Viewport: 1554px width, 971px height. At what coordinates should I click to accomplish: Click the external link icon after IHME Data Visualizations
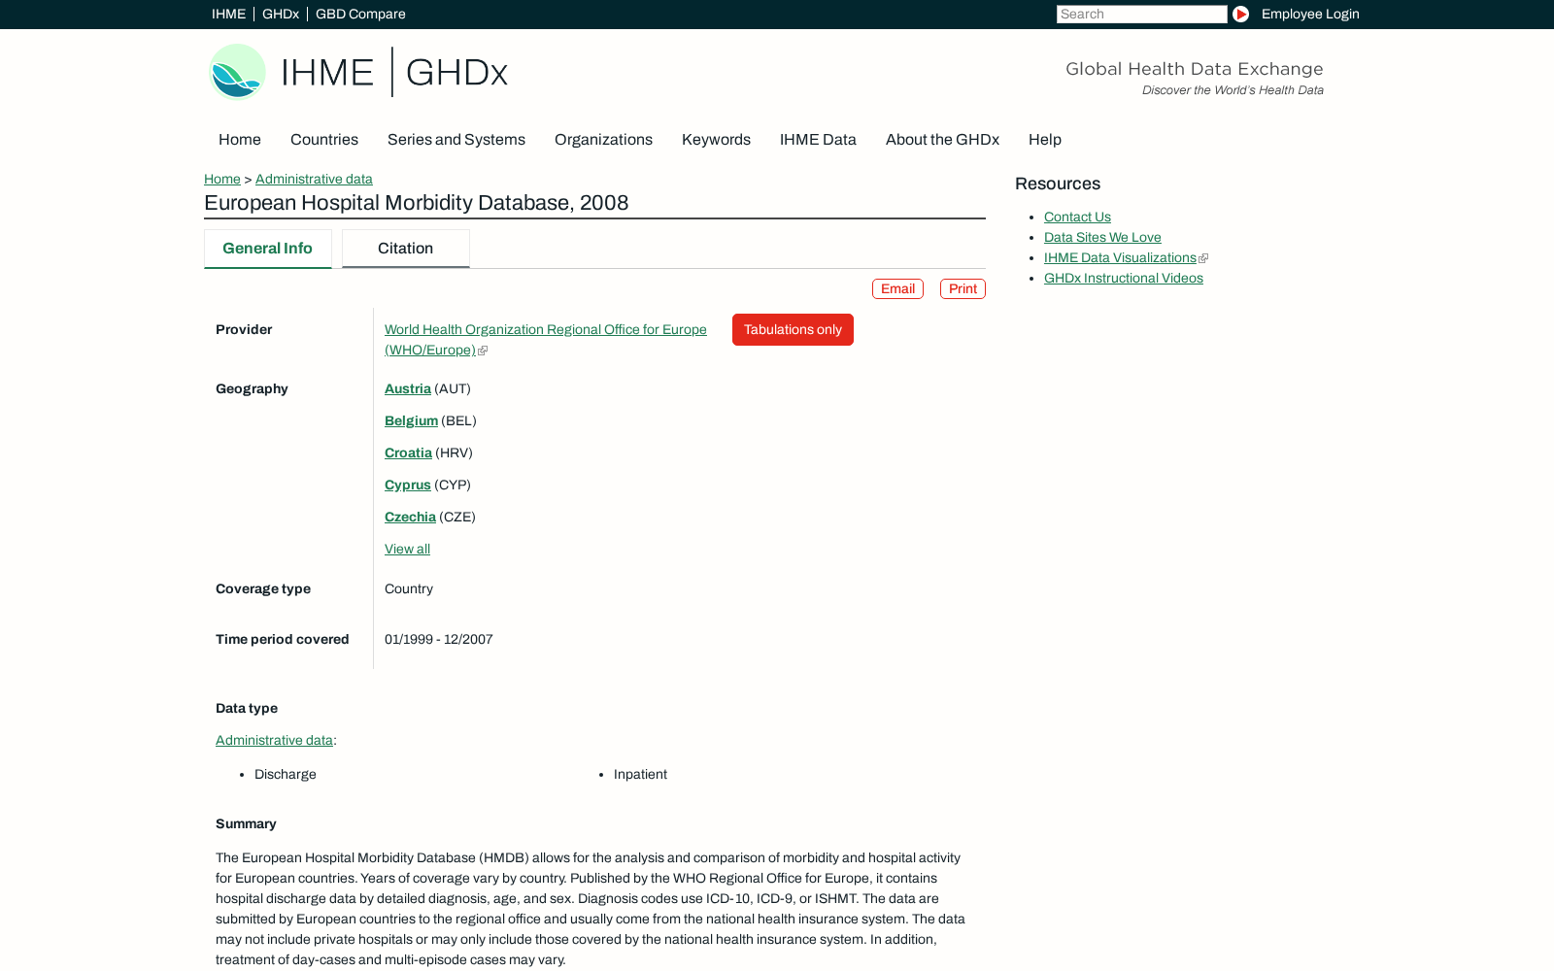click(x=1203, y=258)
